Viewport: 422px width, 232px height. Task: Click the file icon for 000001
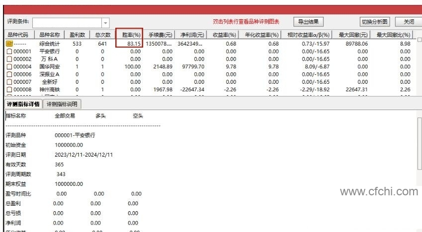pos(9,51)
